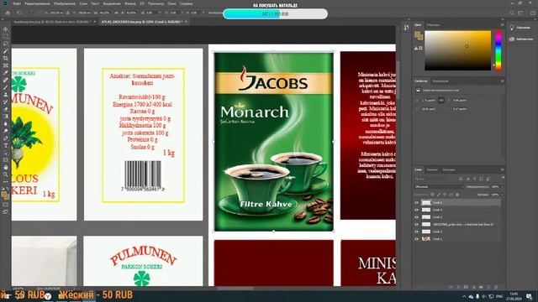The height and width of the screenshot is (302, 538).
Task: Hide the Слой 4 layer
Action: tap(417, 210)
